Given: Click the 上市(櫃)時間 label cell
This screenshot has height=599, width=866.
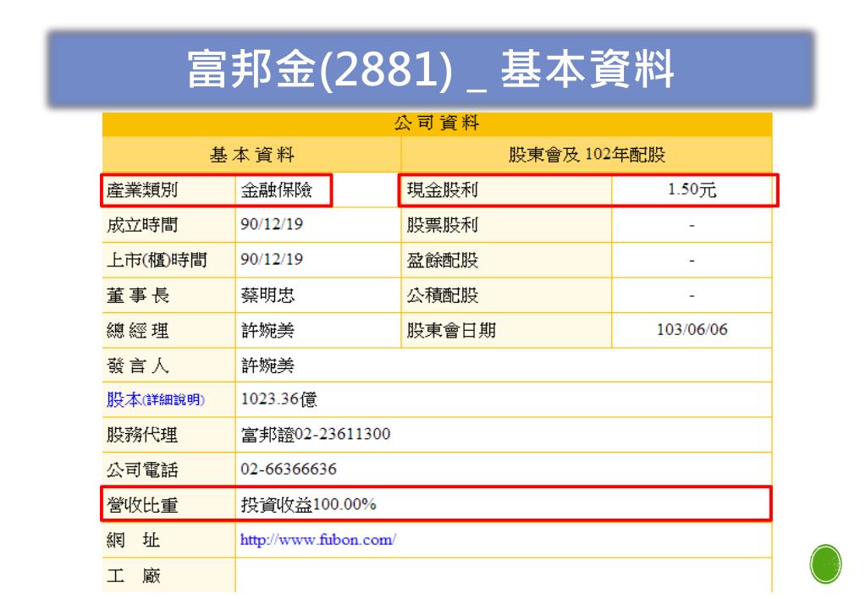Looking at the screenshot, I should pyautogui.click(x=169, y=260).
